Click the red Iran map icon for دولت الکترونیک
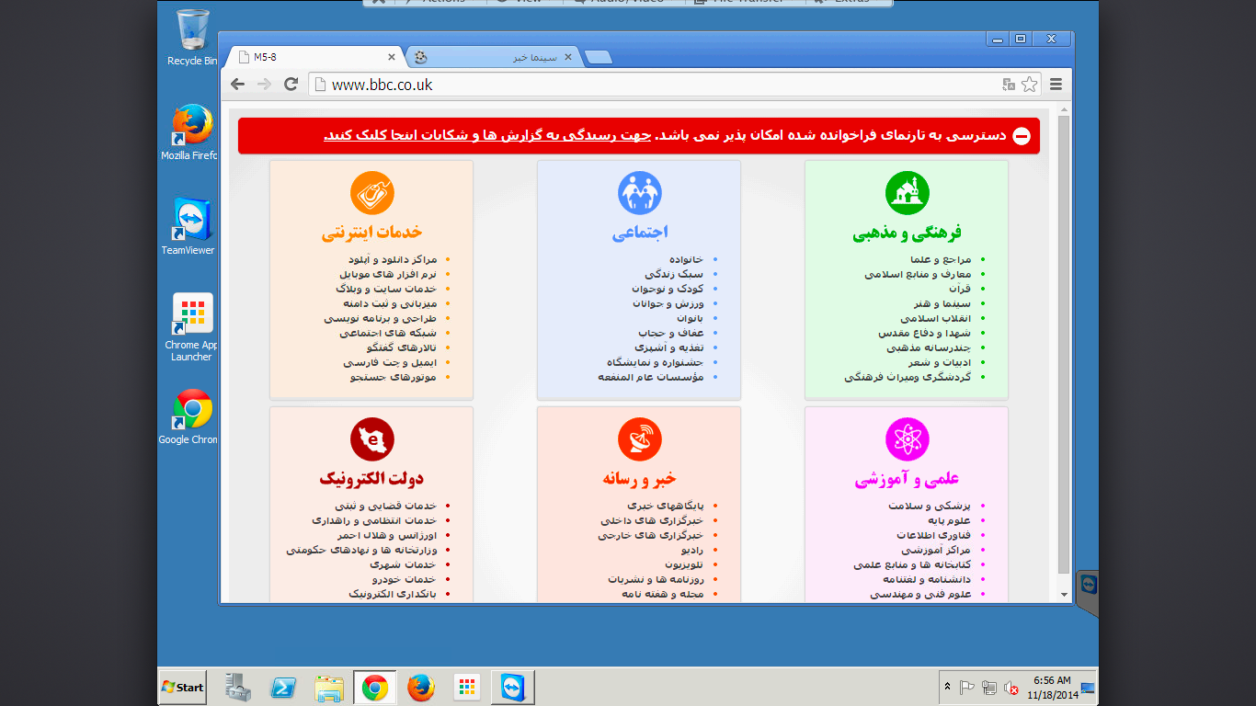This screenshot has height=706, width=1256. [372, 439]
